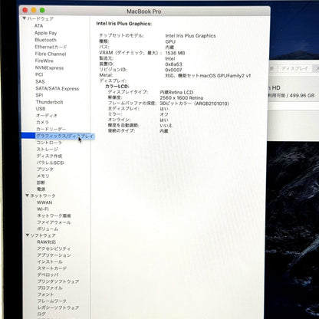Switch to ディスプレイ tab in background window
Viewport: 319px width, 319px height.
294,68
